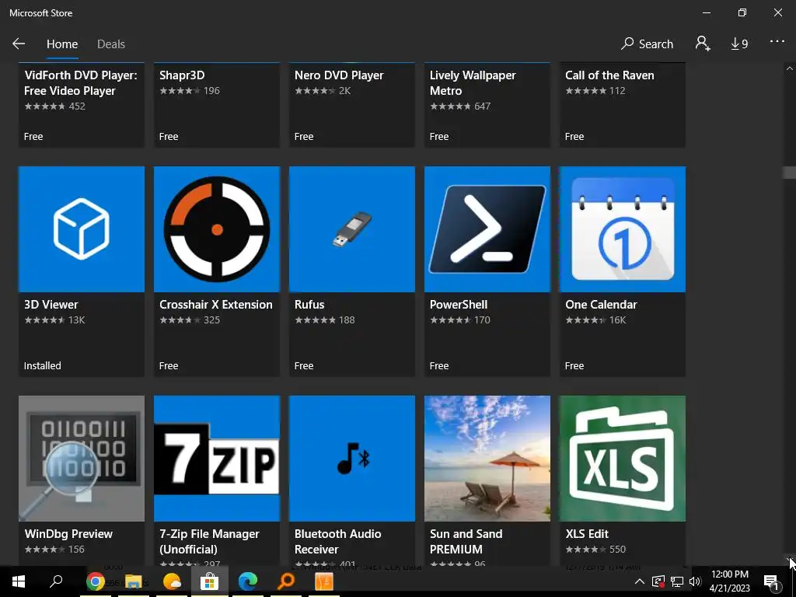
Task: Show hidden system tray icons
Action: pos(640,581)
